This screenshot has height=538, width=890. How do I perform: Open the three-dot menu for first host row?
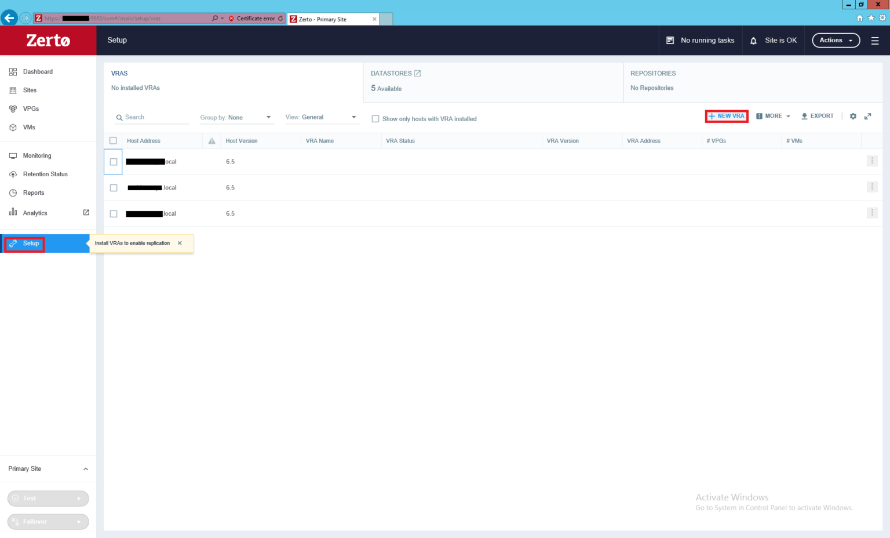click(872, 161)
